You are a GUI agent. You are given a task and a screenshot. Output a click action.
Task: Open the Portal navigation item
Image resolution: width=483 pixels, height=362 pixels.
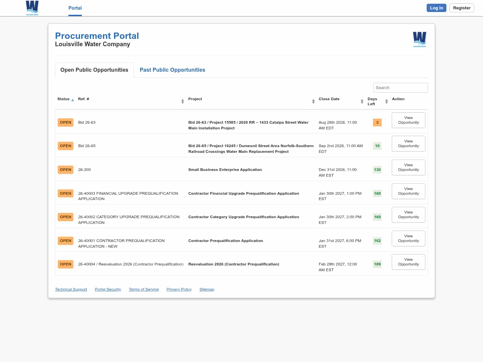pos(75,8)
